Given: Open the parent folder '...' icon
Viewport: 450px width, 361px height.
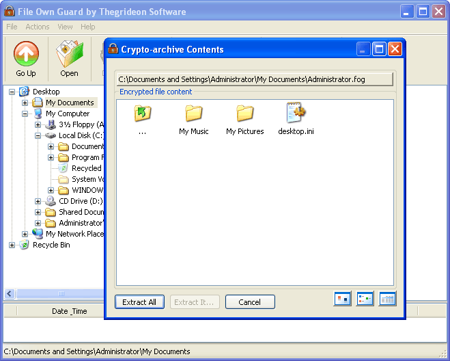Looking at the screenshot, I should pos(142,113).
